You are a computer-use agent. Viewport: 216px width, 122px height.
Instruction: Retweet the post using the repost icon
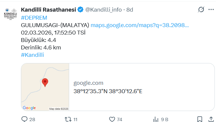coord(68,119)
